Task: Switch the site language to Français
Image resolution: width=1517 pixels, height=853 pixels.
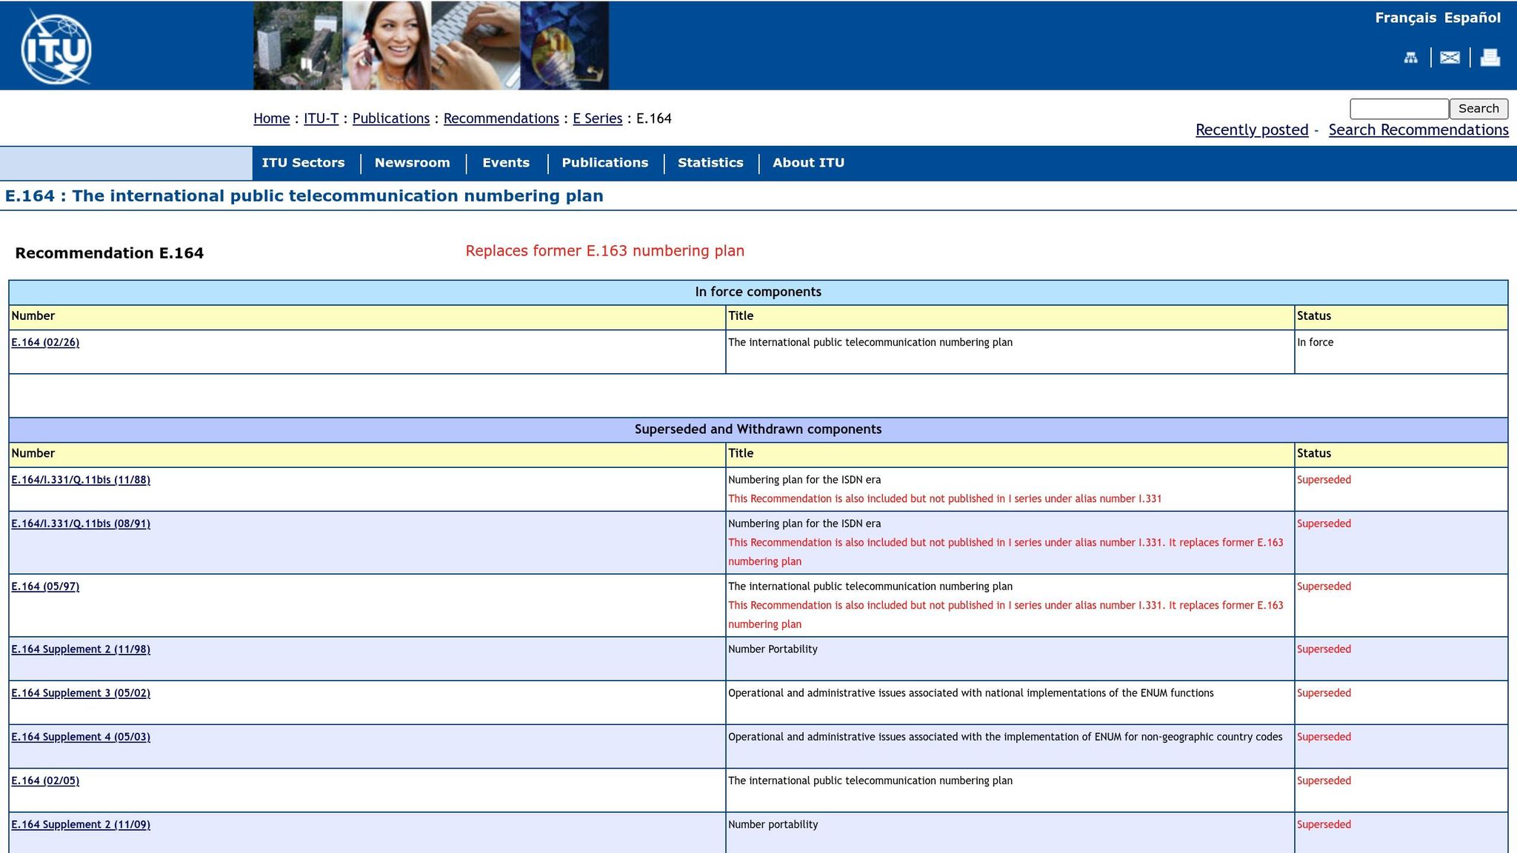Action: (x=1405, y=18)
